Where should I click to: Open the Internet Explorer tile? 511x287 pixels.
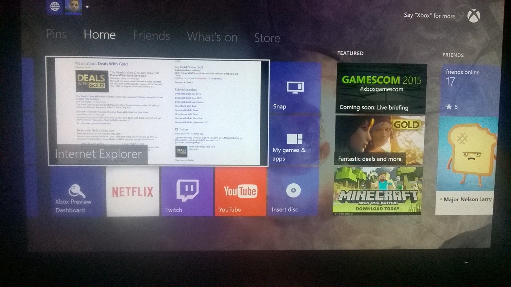pyautogui.click(x=158, y=111)
